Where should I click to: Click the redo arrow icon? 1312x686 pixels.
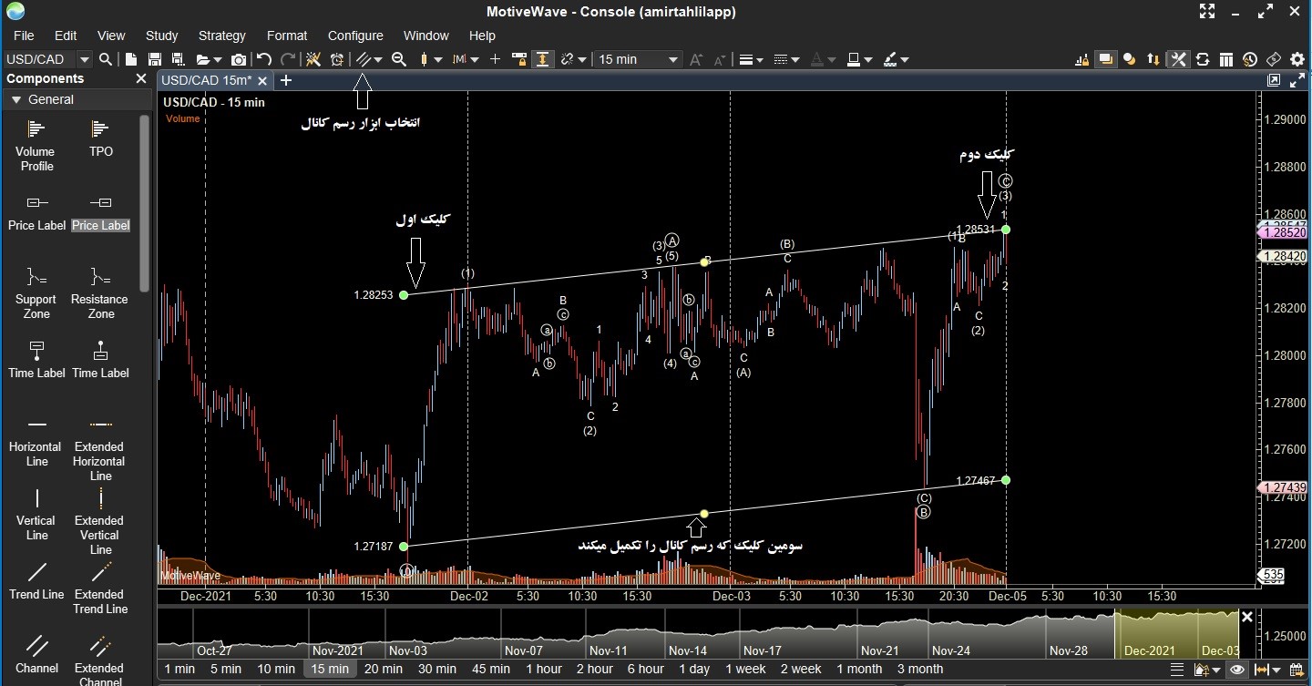288,59
